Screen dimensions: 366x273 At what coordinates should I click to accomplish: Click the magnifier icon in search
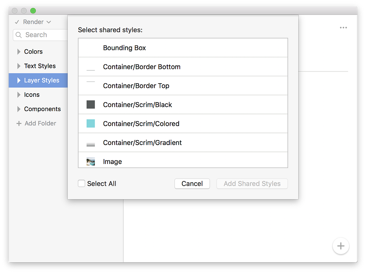pos(19,35)
